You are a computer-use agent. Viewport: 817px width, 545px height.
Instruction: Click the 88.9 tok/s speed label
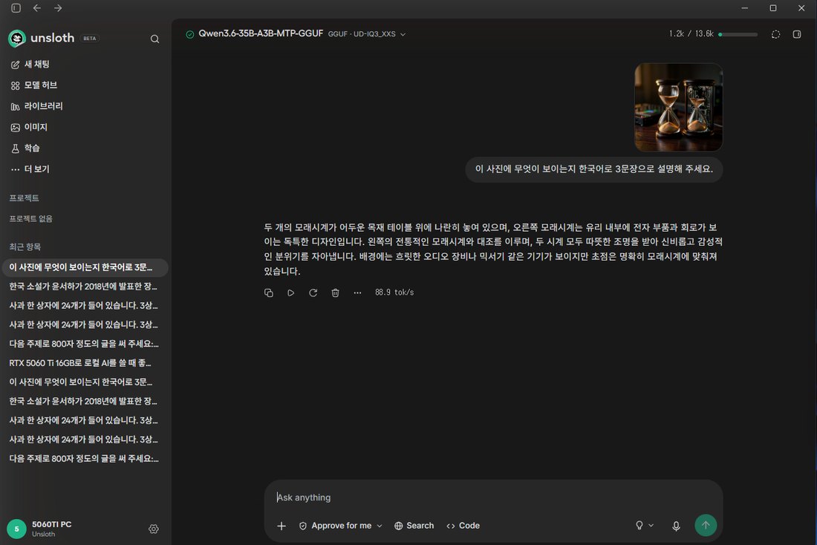point(394,293)
